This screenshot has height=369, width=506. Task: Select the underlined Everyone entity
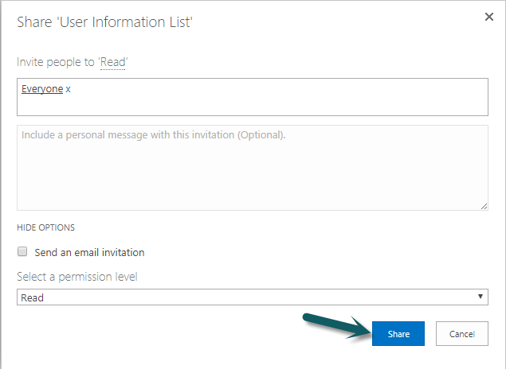click(42, 89)
